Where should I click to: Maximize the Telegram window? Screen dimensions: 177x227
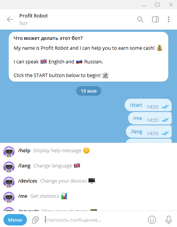pyautogui.click(x=157, y=5)
